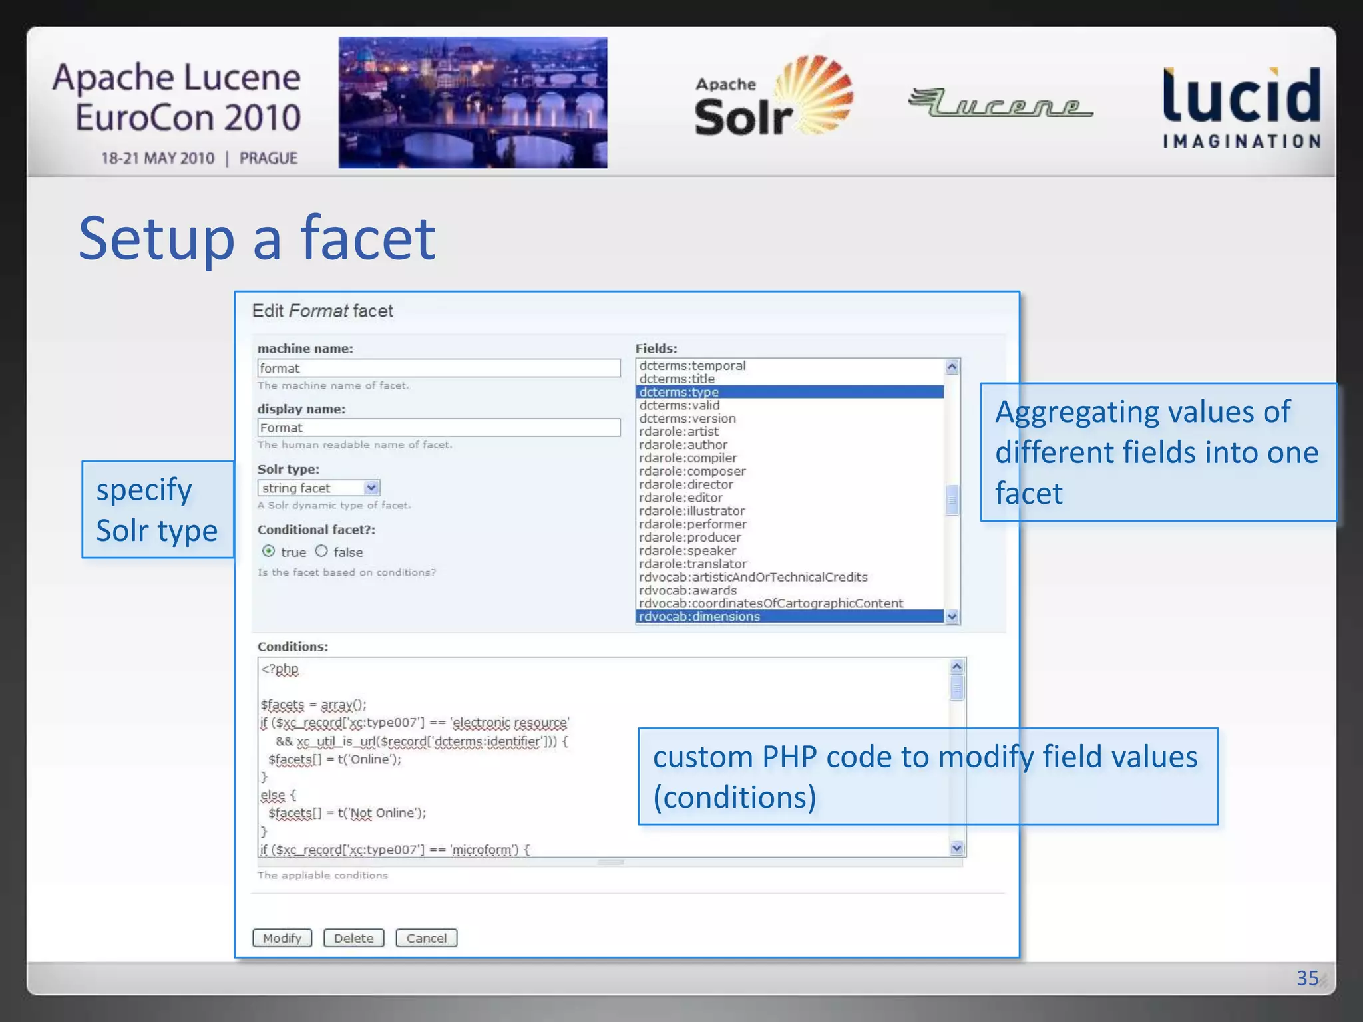1363x1022 pixels.
Task: Click Fields list scrollbar thumb
Action: pos(952,500)
